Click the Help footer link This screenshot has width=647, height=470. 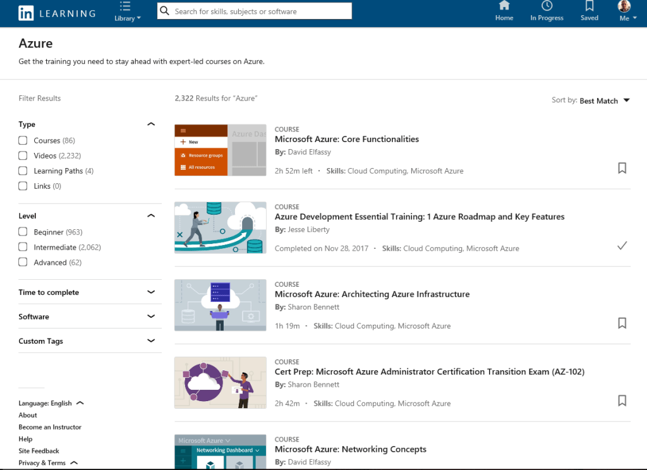pos(25,439)
